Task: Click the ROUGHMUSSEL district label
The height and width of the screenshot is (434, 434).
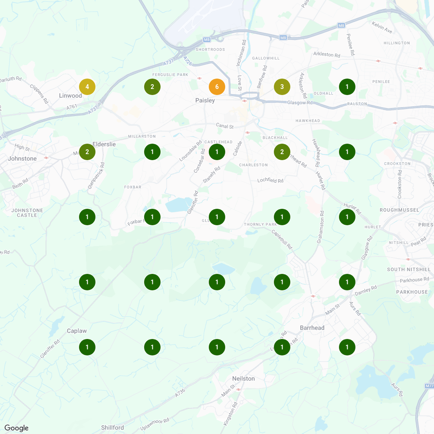Action: tap(399, 210)
